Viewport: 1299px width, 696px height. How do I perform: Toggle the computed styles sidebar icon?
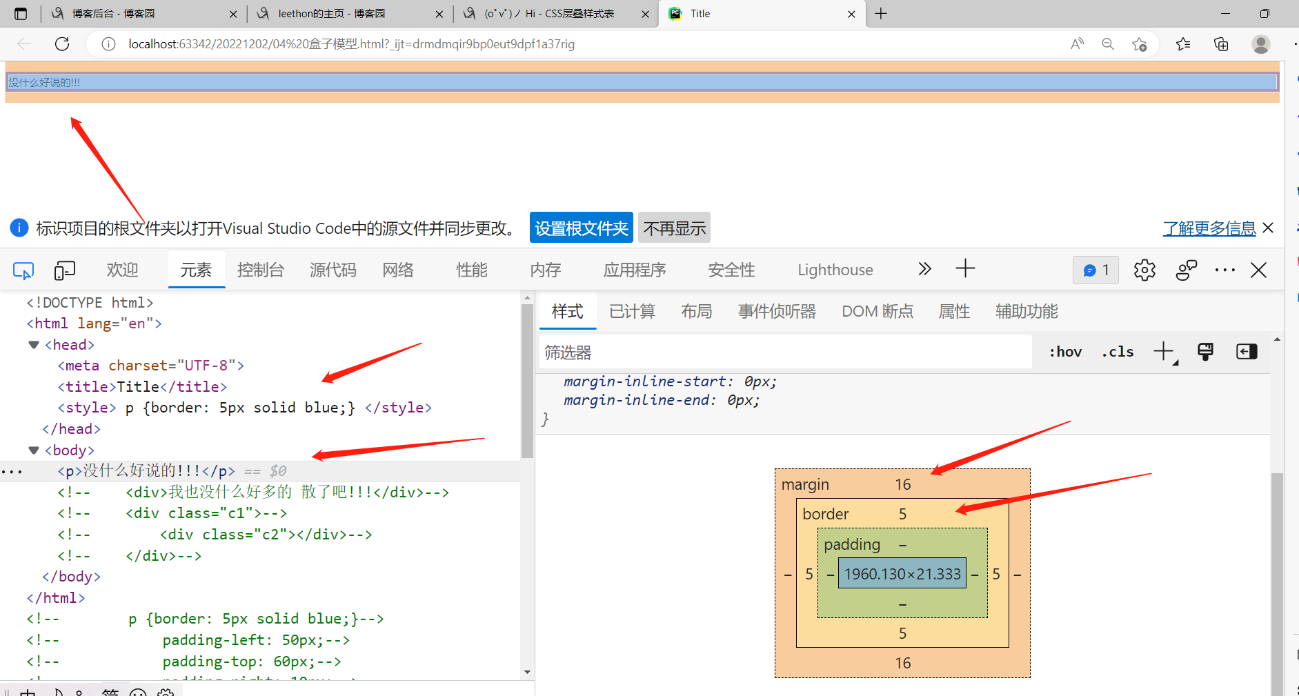pos(1247,352)
